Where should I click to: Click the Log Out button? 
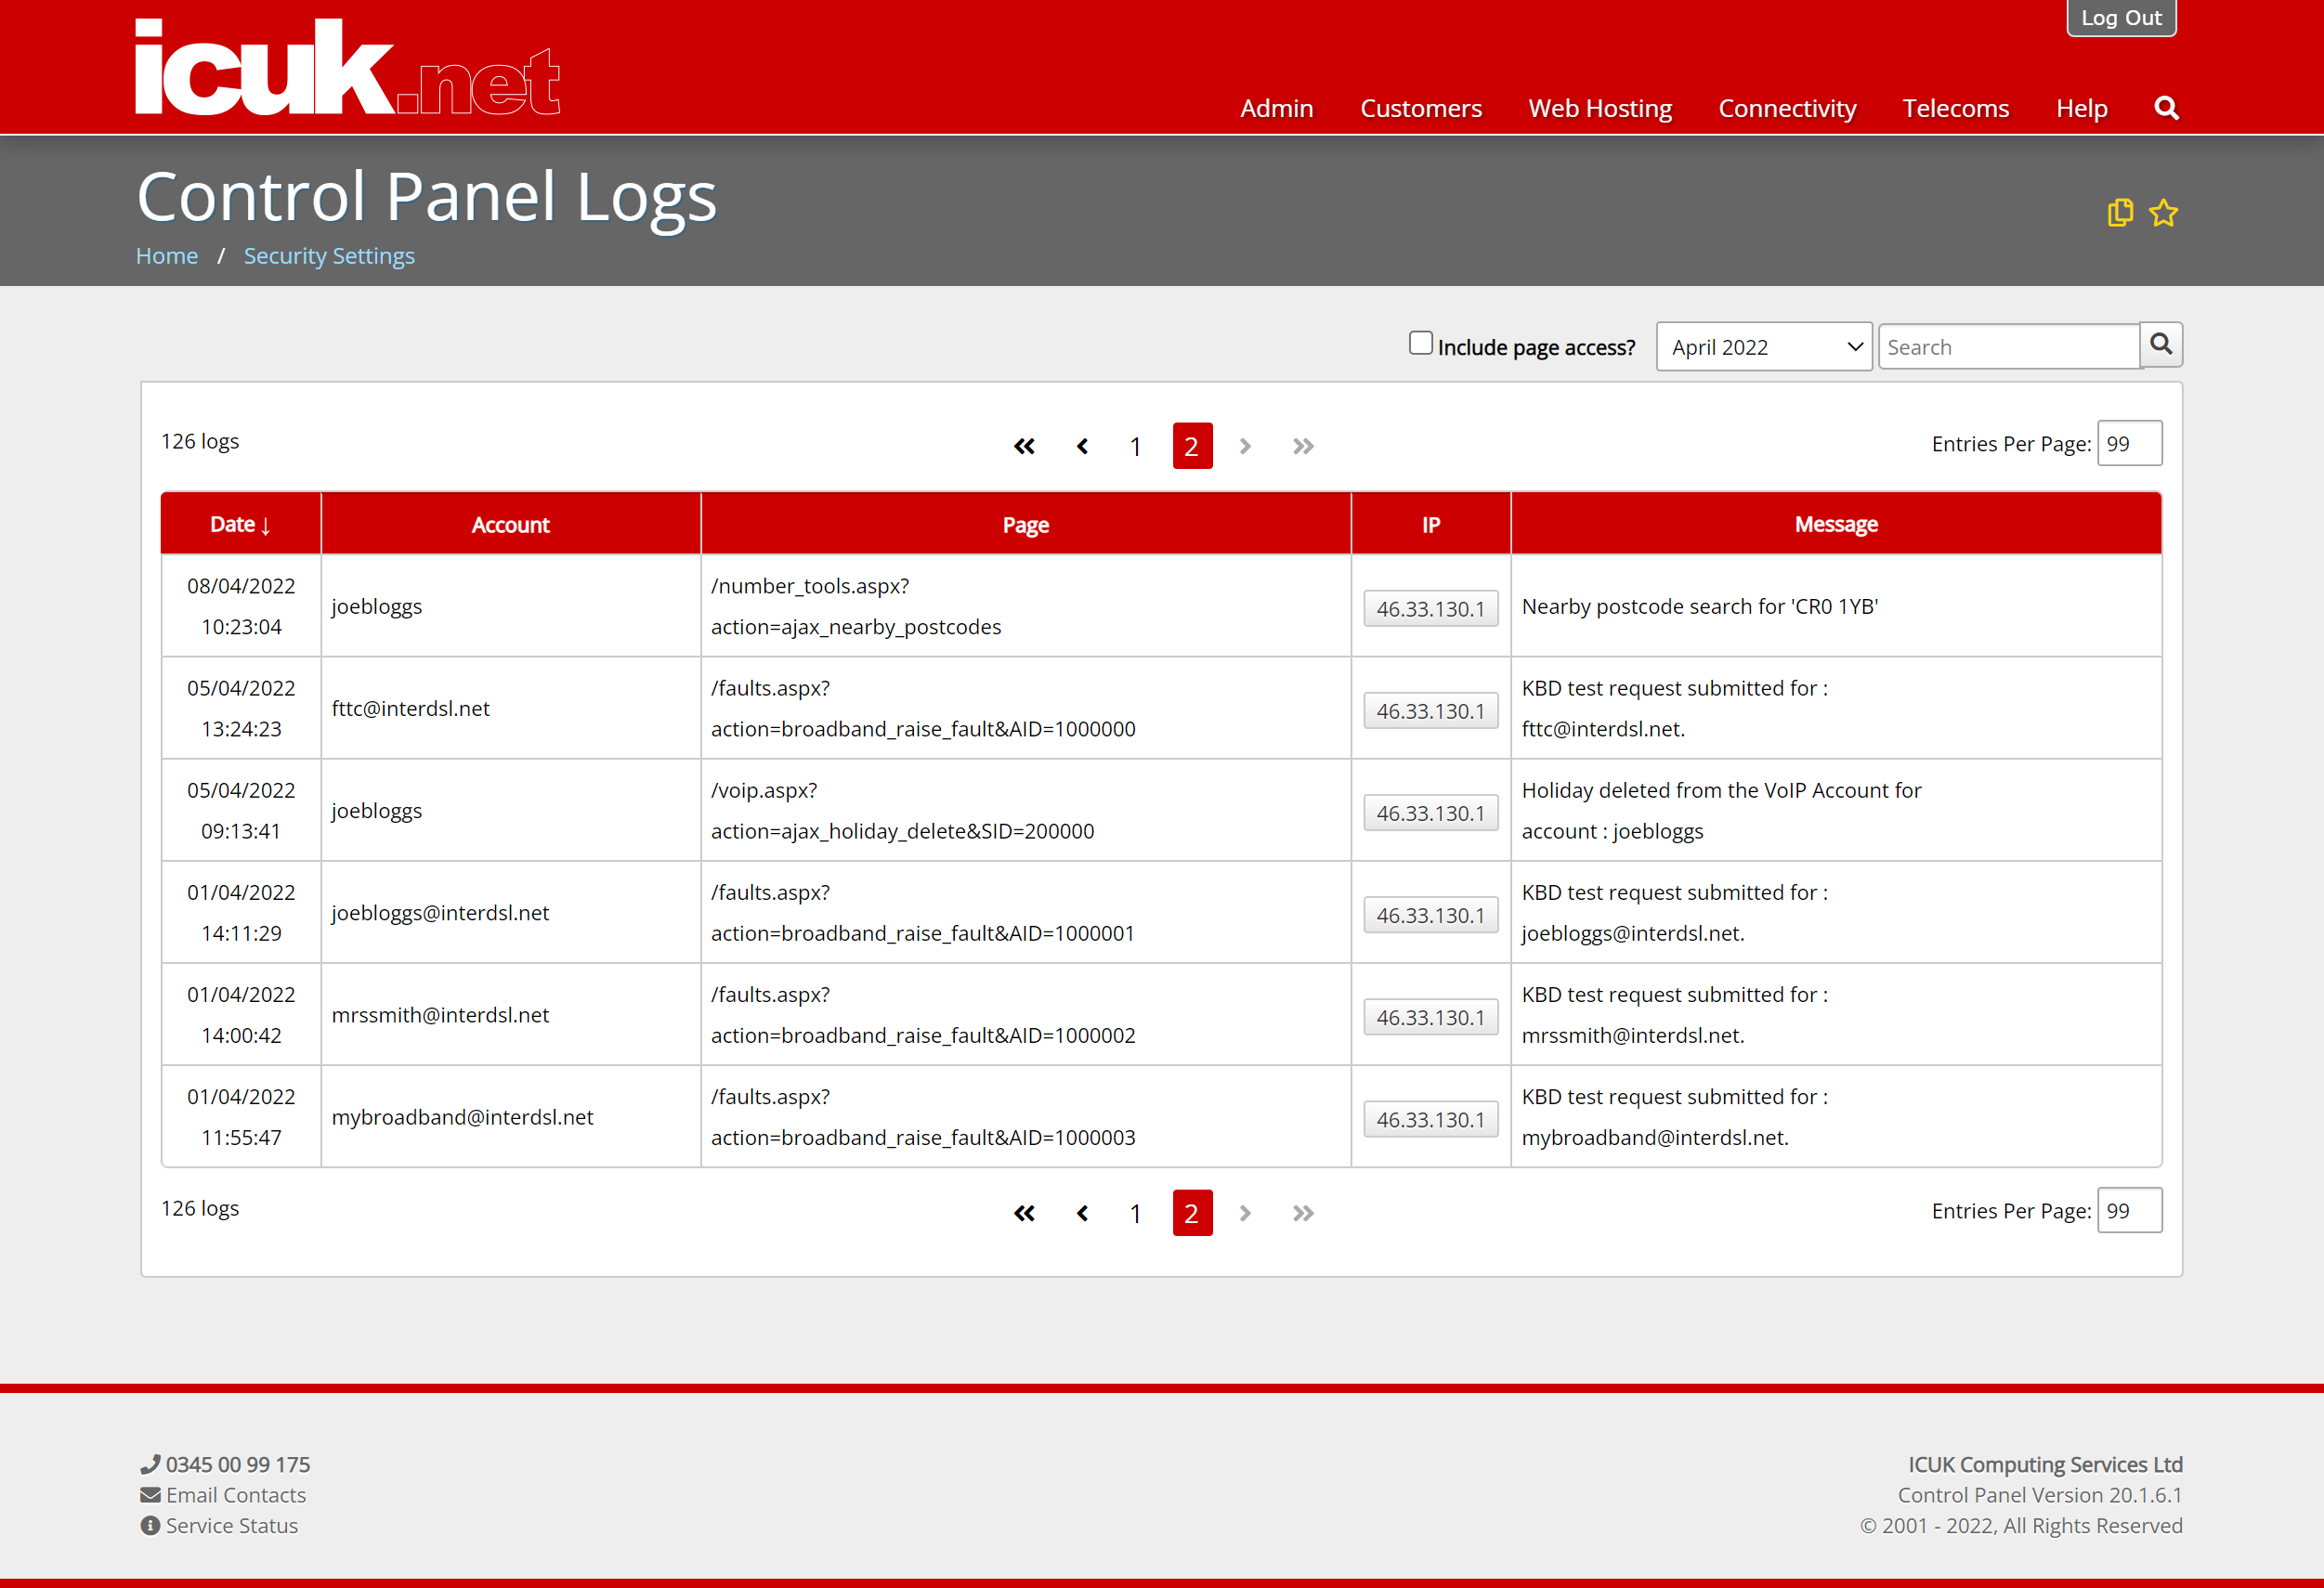coord(2121,17)
